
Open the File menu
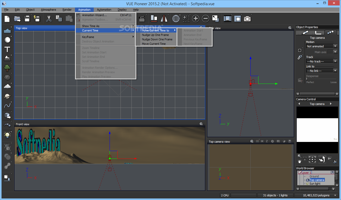[6, 10]
